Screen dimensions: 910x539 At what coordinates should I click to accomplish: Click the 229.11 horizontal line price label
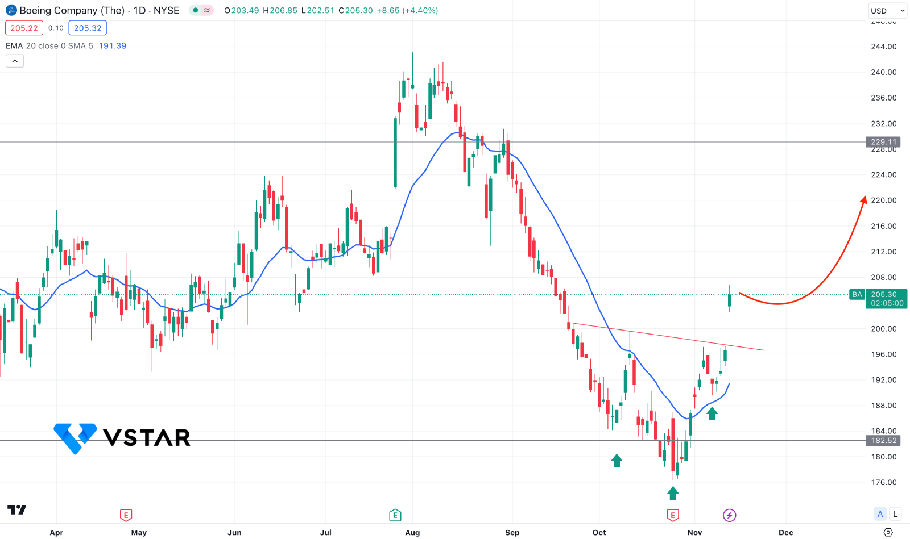[883, 142]
